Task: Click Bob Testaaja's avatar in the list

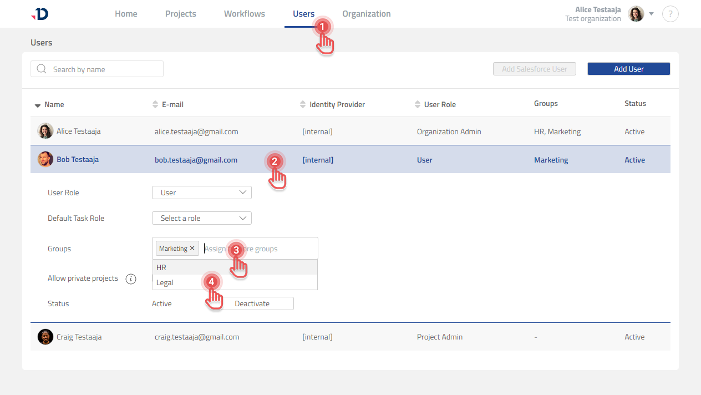Action: tap(45, 160)
